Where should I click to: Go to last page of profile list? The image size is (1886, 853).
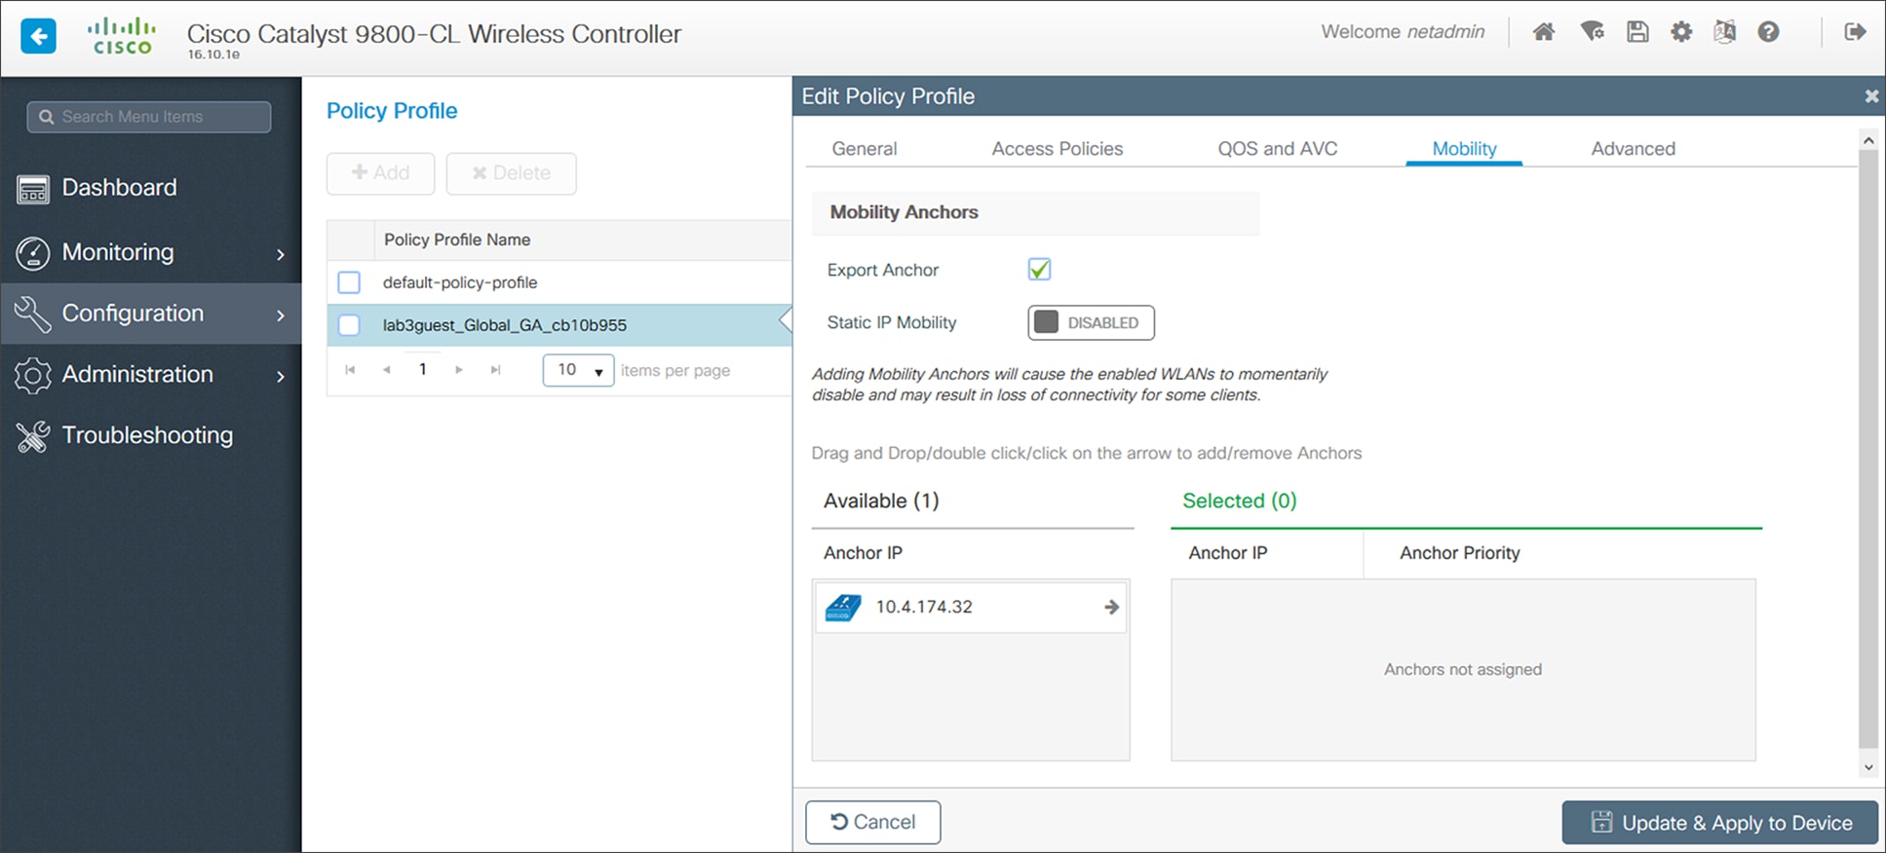point(495,370)
